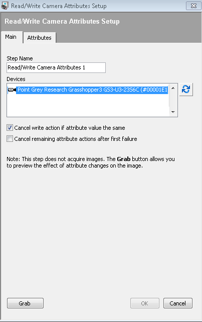Click the Devices label above the list

(x=16, y=79)
